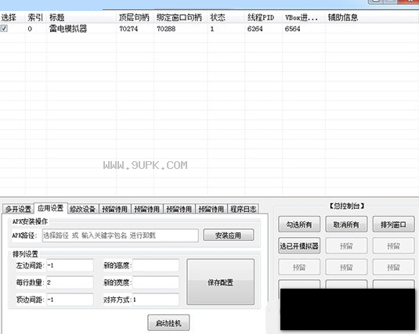Screen dimensions: 419x334
Task: Click the 勾选所有 button
Action: pos(299,224)
